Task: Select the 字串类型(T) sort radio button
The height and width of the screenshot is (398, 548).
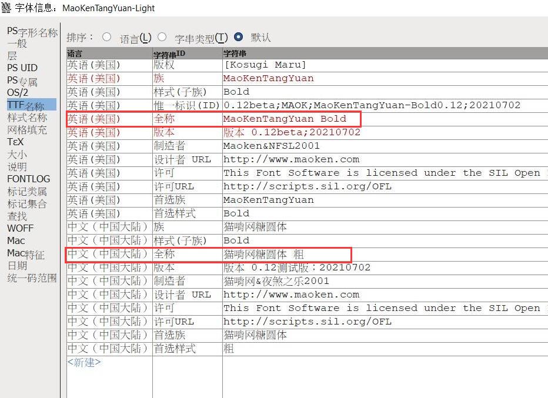Action: tap(162, 36)
